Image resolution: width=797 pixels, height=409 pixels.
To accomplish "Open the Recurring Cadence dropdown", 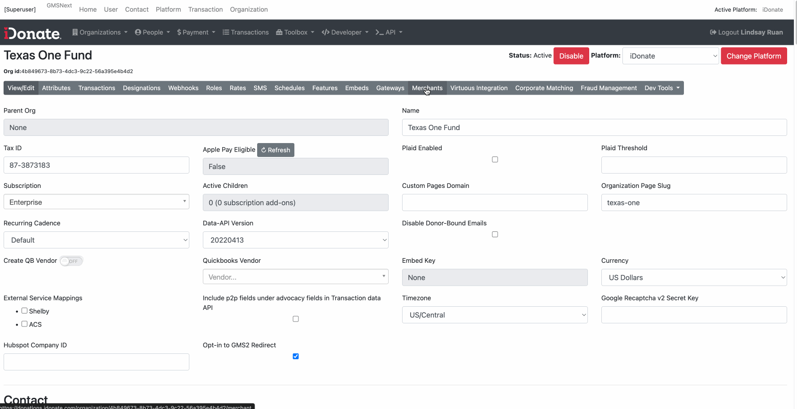I will (x=96, y=240).
